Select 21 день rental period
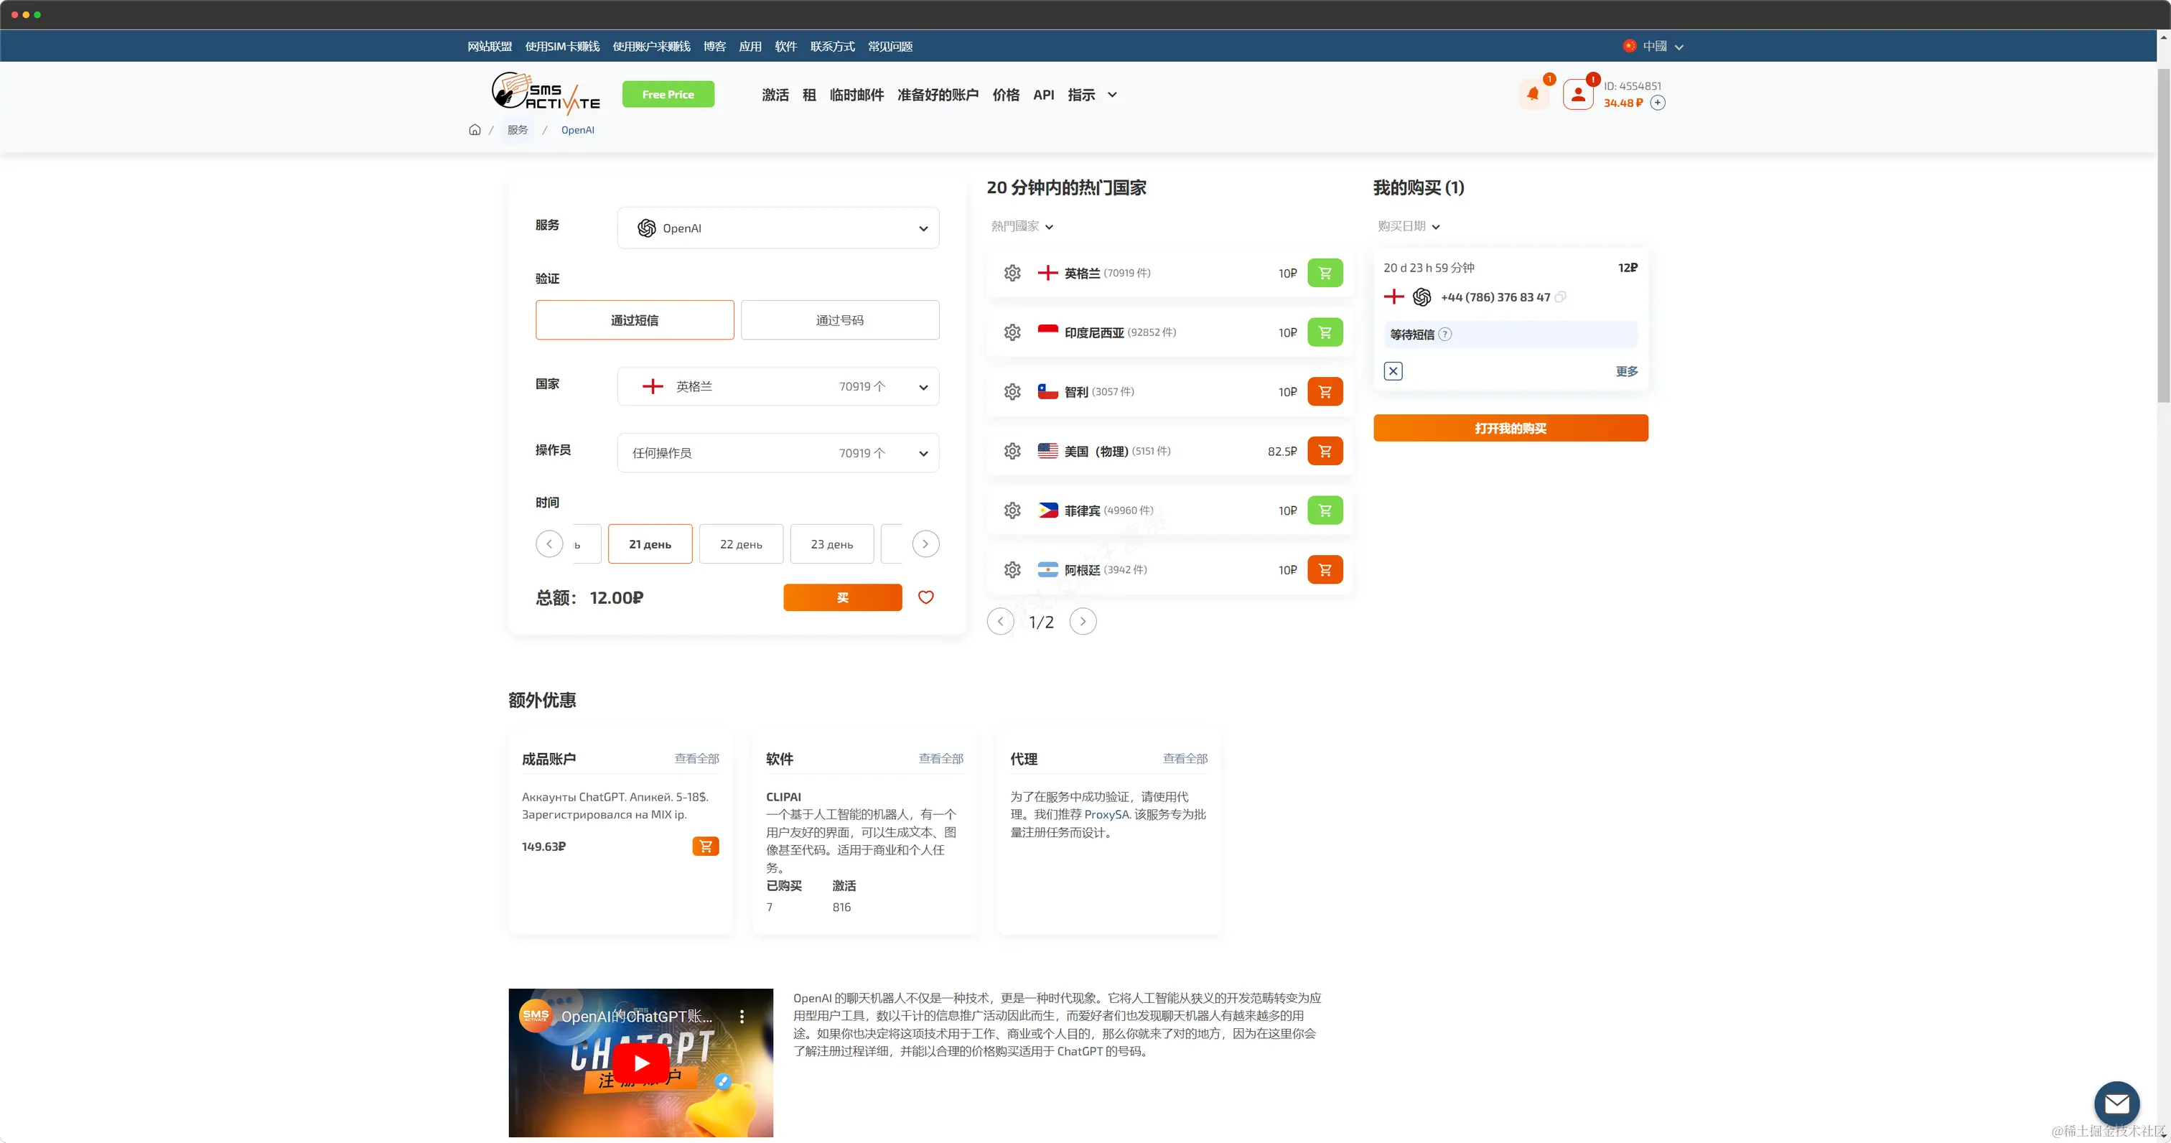Image resolution: width=2171 pixels, height=1143 pixels. click(650, 544)
